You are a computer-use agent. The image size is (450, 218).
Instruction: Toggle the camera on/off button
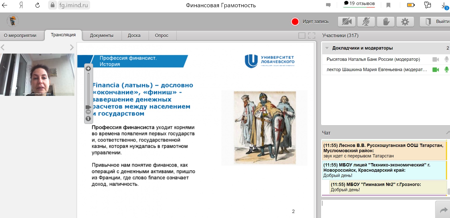click(347, 22)
